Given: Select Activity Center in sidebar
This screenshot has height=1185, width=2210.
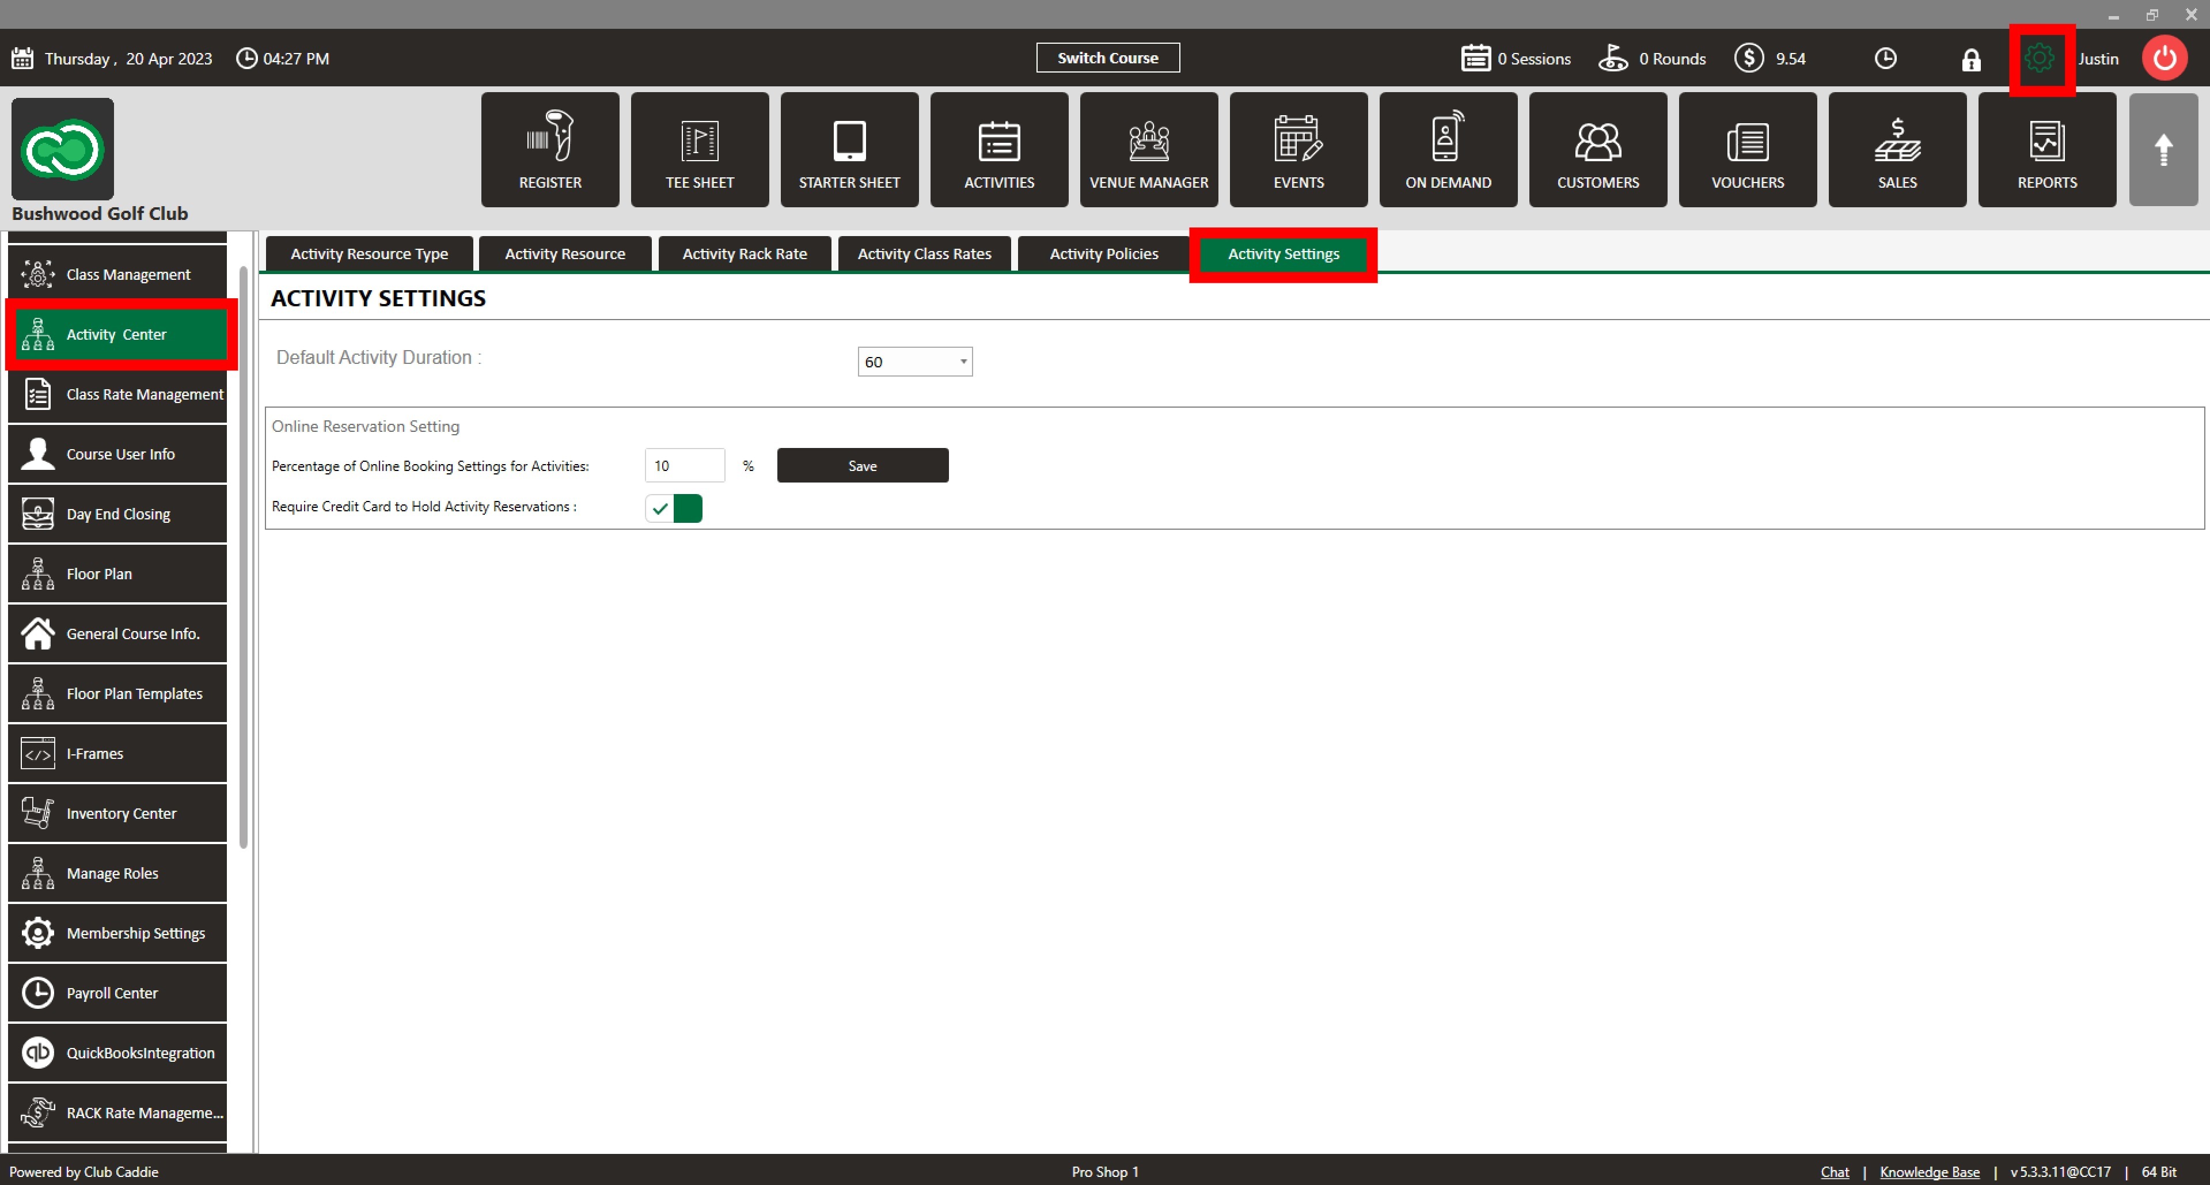Looking at the screenshot, I should tap(117, 335).
